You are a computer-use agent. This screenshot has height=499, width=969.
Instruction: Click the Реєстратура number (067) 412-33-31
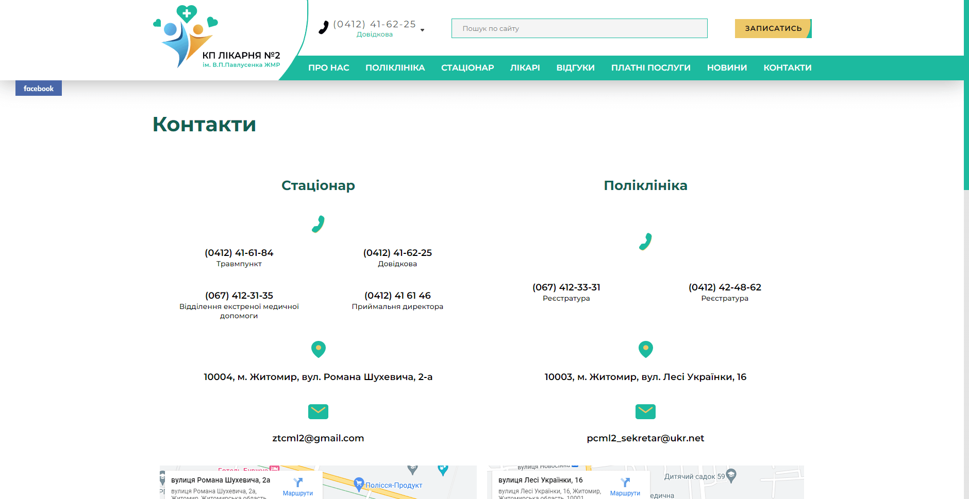pyautogui.click(x=566, y=287)
